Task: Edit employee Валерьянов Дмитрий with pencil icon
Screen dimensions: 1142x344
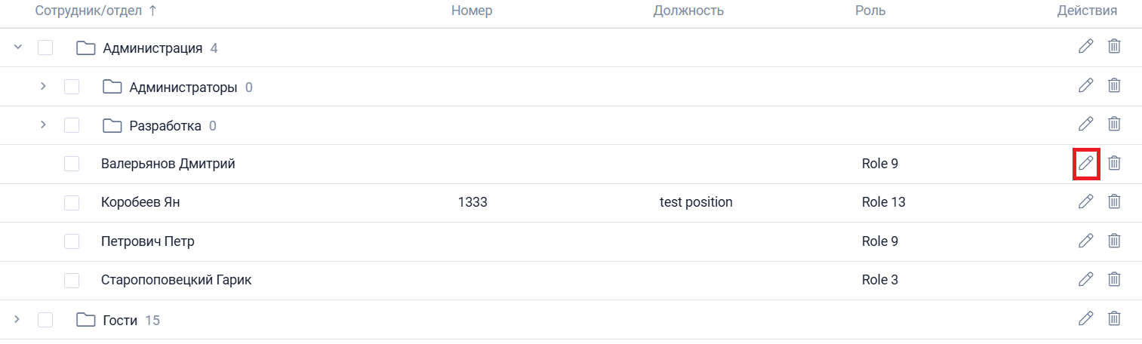Action: point(1085,163)
